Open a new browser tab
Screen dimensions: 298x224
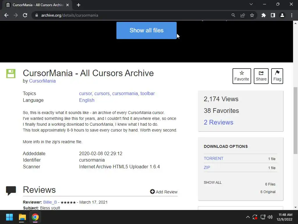tap(79, 5)
